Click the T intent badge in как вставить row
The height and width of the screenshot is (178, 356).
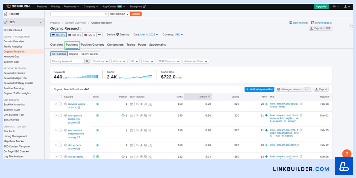(x=98, y=156)
